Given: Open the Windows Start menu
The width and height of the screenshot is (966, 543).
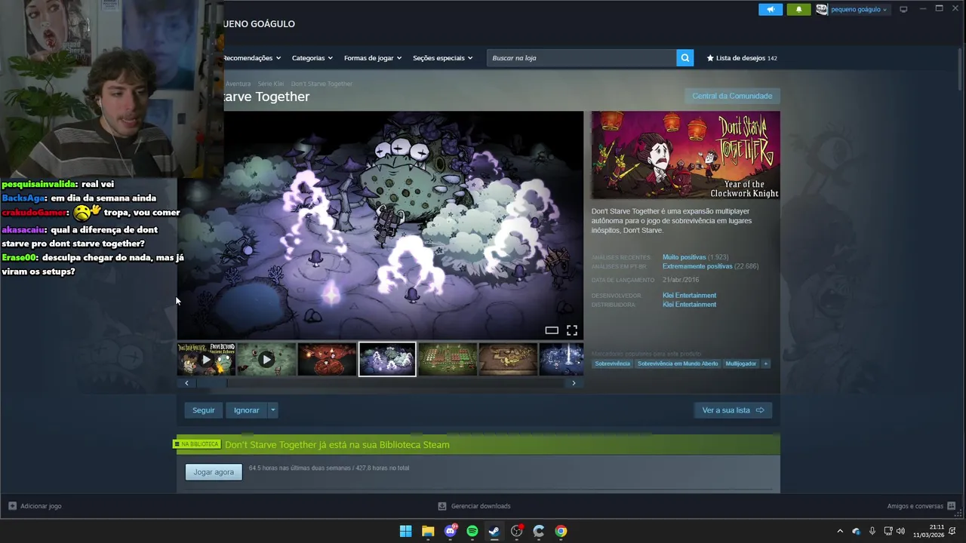Looking at the screenshot, I should [x=405, y=531].
